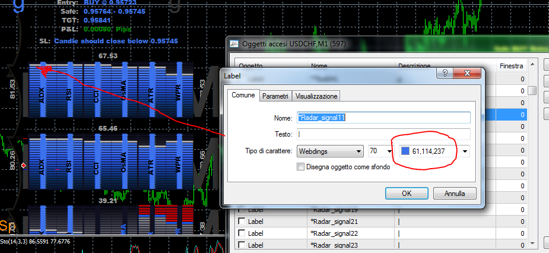The image size is (549, 253).
Task: Open the Parametri tab
Action: pyautogui.click(x=275, y=96)
